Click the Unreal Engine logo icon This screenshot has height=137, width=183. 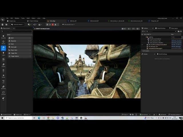[x=3, y=19]
